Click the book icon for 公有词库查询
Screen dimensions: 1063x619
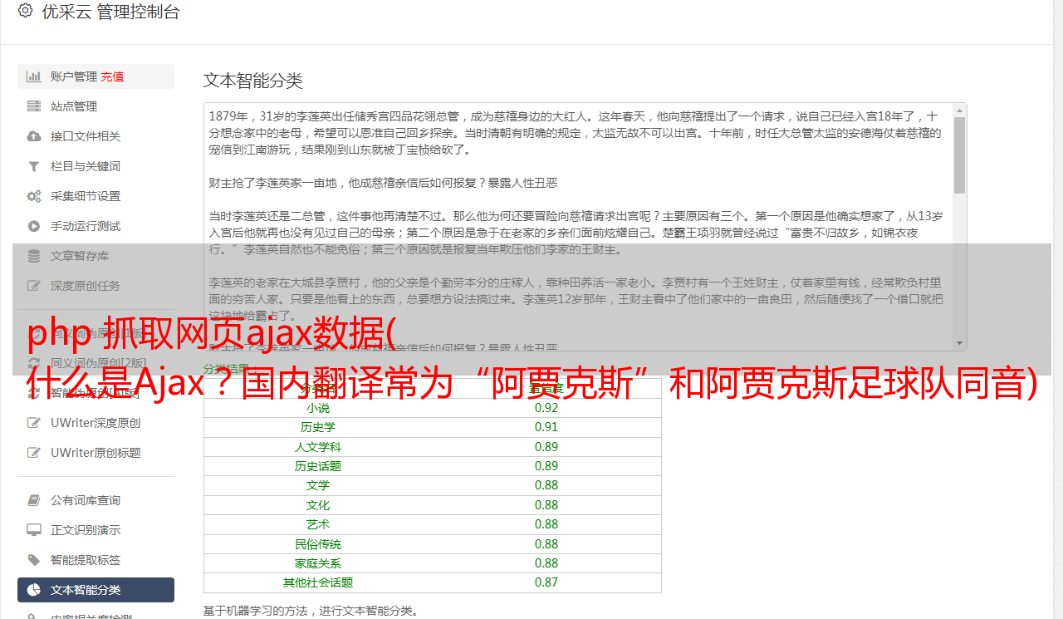click(x=34, y=500)
